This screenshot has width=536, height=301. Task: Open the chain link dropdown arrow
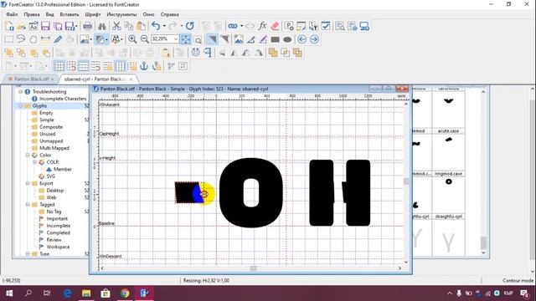point(242,26)
